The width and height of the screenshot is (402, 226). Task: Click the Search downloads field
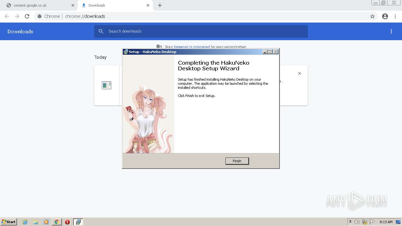pyautogui.click(x=201, y=31)
